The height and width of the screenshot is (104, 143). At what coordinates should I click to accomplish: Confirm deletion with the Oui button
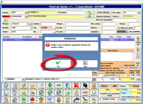pos(58,64)
